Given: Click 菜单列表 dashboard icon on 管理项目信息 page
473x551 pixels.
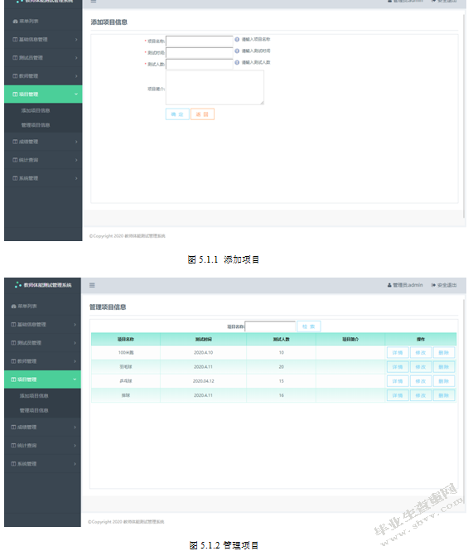Looking at the screenshot, I should point(13,306).
